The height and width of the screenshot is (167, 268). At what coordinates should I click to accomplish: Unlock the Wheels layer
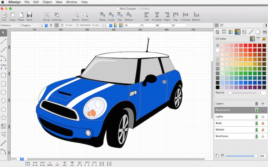click(x=263, y=130)
